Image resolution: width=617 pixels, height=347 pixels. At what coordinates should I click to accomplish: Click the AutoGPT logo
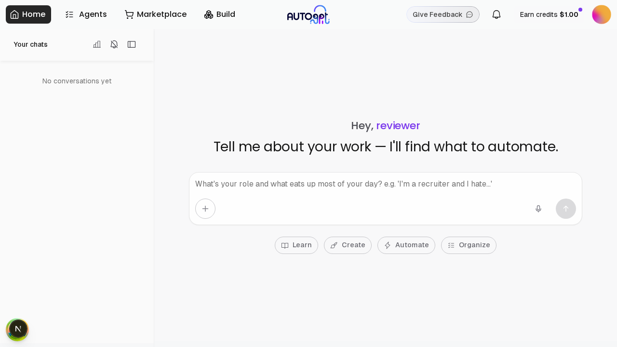[308, 15]
